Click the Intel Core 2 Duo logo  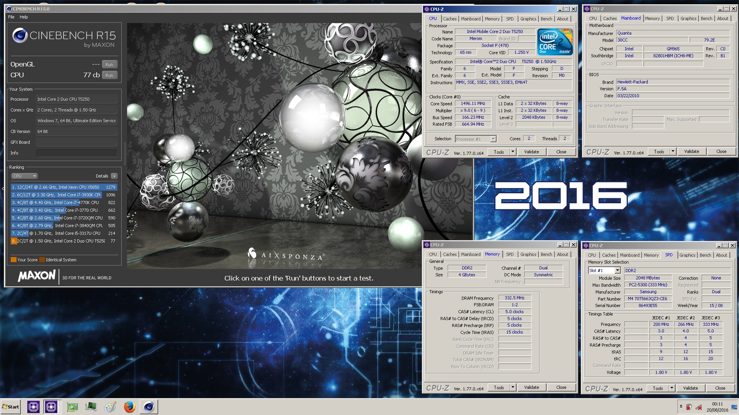(555, 42)
